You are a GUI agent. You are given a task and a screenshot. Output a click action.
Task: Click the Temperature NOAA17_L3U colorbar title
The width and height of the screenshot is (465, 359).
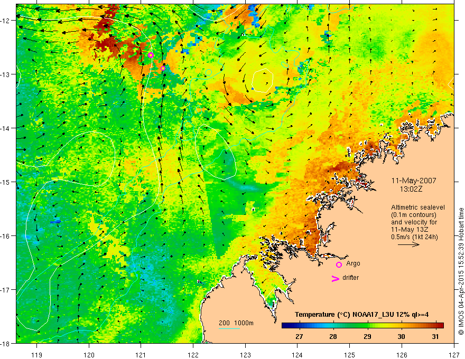point(361,315)
